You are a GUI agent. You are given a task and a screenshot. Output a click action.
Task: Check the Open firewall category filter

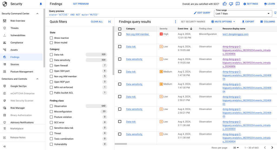51,66
